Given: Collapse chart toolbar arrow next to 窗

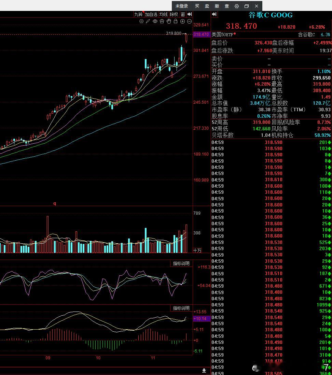Looking at the screenshot, I should tap(190, 14).
